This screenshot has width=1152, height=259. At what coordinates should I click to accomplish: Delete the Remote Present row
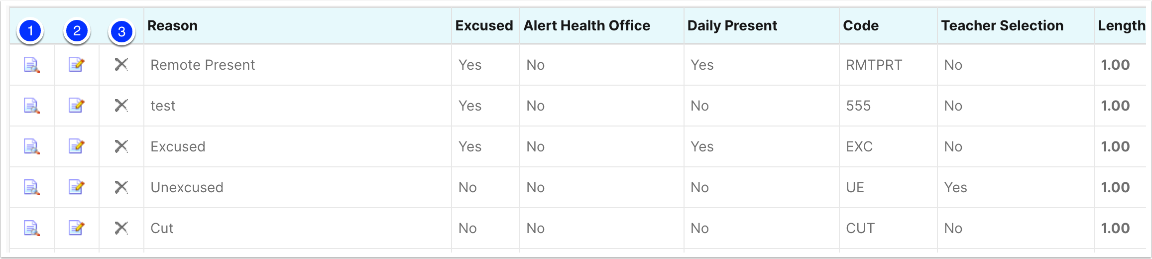pos(121,65)
